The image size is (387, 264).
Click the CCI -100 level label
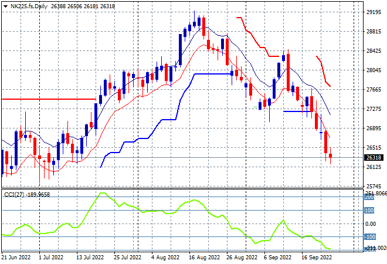(370, 237)
